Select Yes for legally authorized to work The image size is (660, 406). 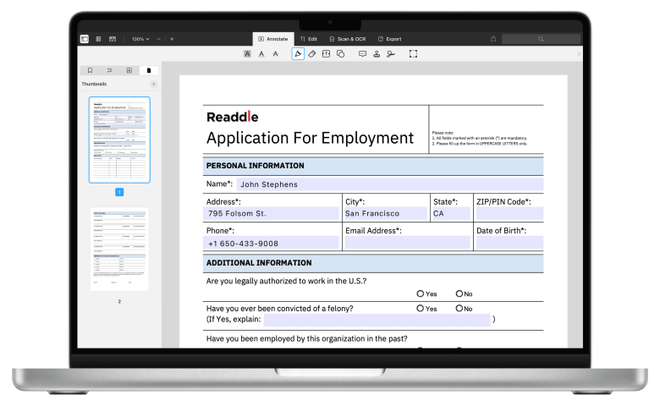tap(421, 294)
